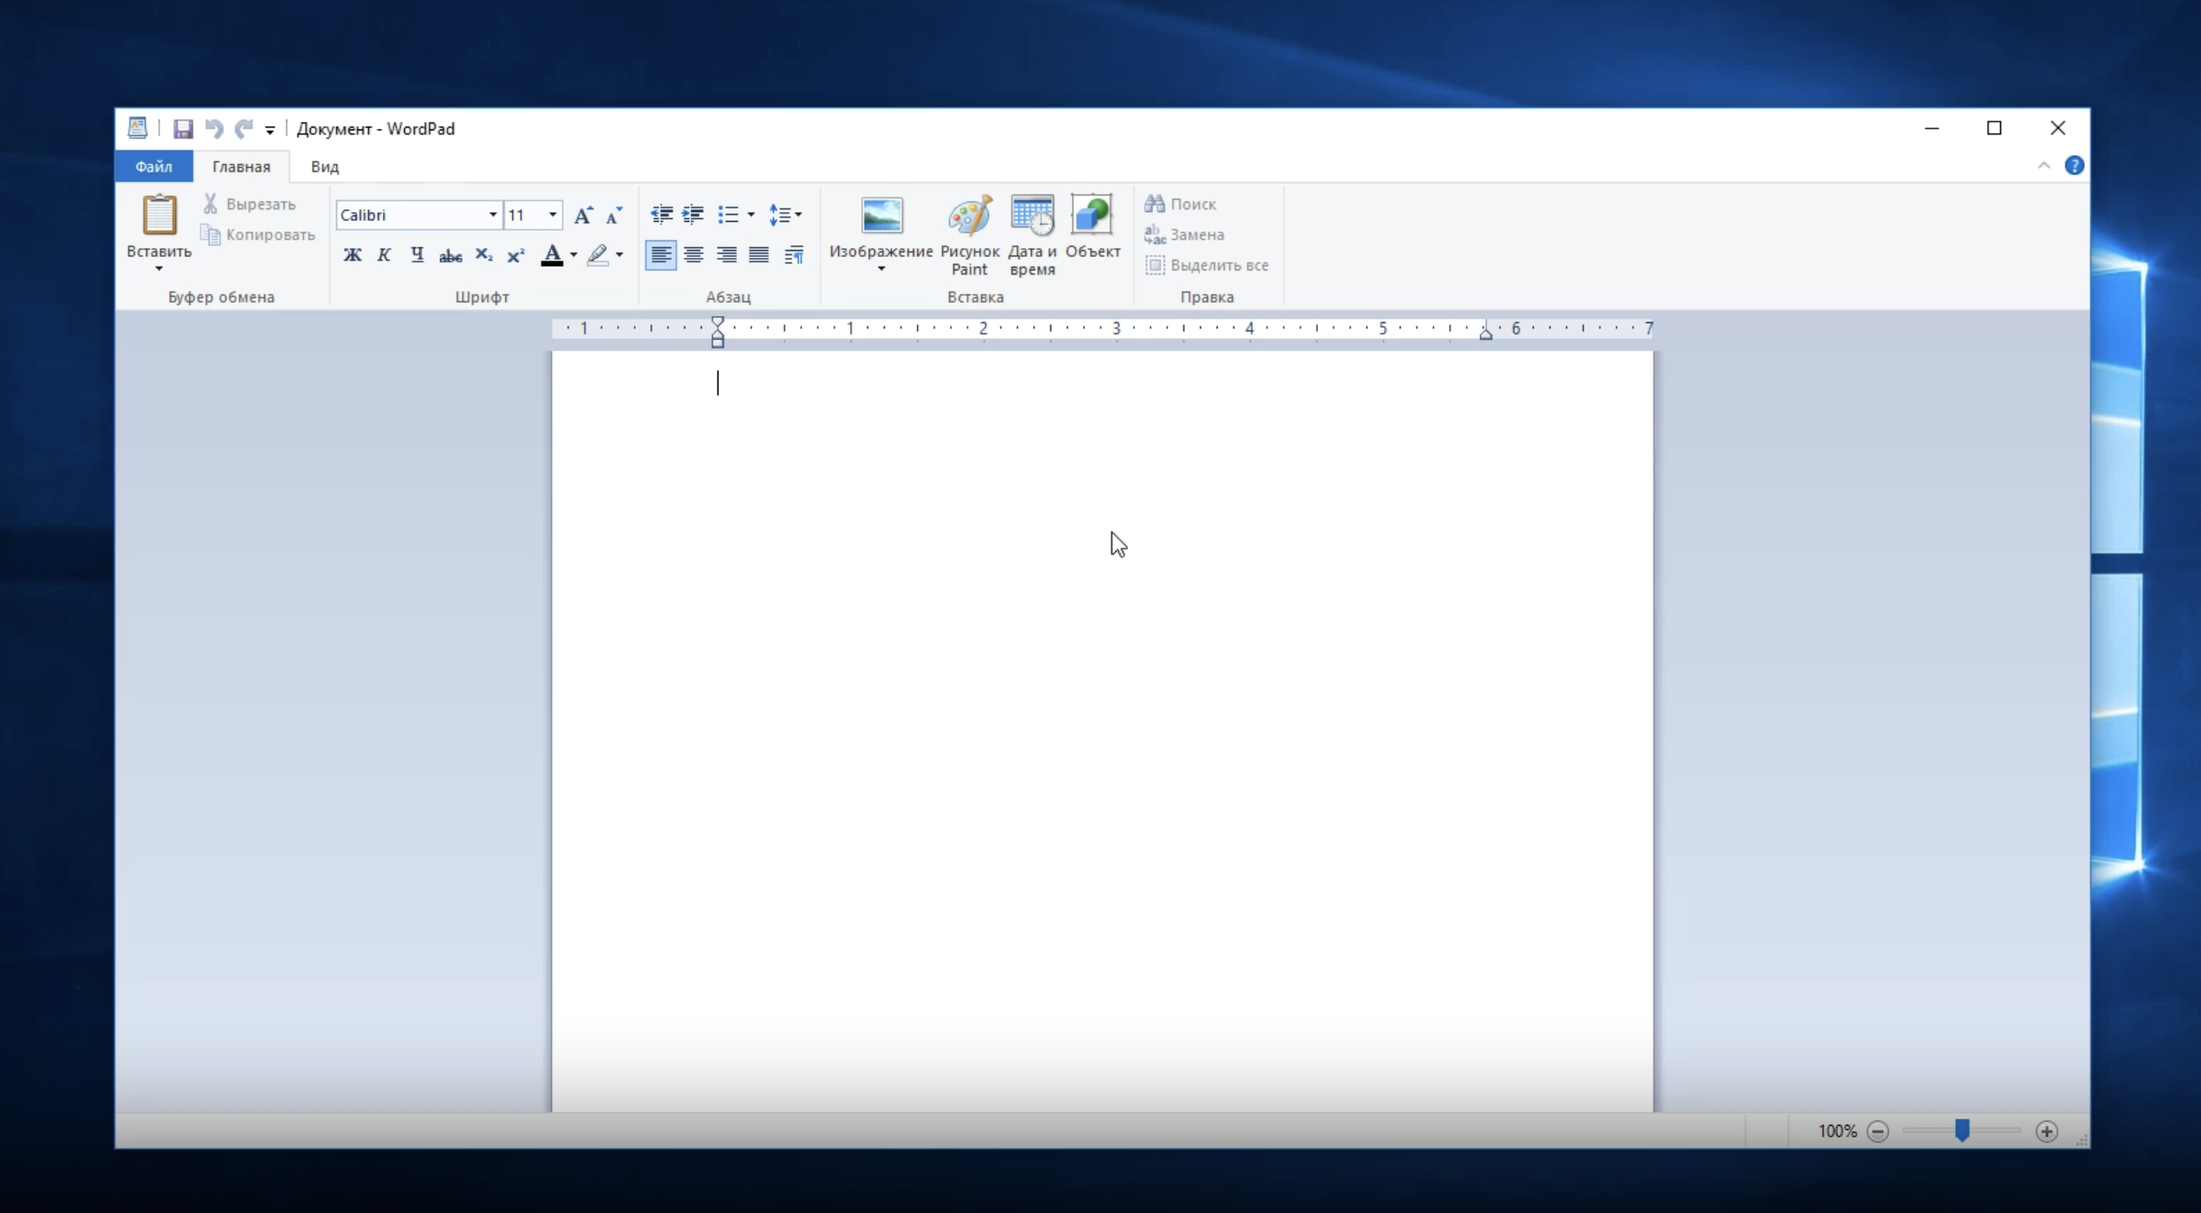Click the grow font size icon
Screen dimensions: 2201x1213
tap(583, 216)
